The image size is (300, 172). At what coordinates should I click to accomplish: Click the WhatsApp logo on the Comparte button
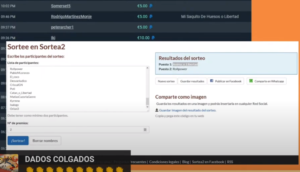[251, 81]
